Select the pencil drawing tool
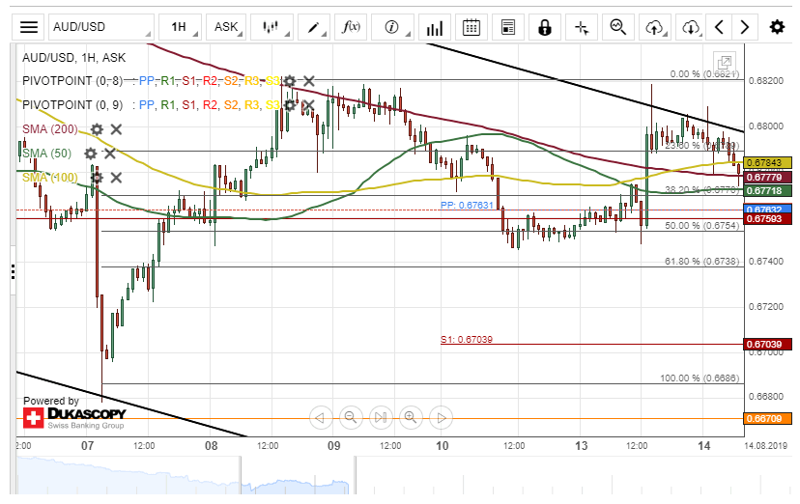Viewport: 800px width, 504px height. [x=313, y=27]
